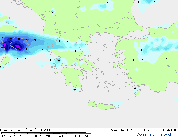Click the "00..06 UTC" time range text
This screenshot has height=137, width=178.
click(147, 130)
